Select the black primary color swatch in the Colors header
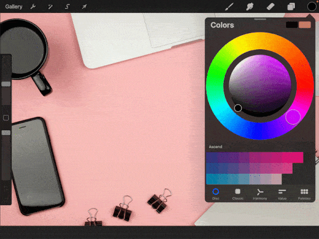The image size is (319, 239). tap(292, 25)
